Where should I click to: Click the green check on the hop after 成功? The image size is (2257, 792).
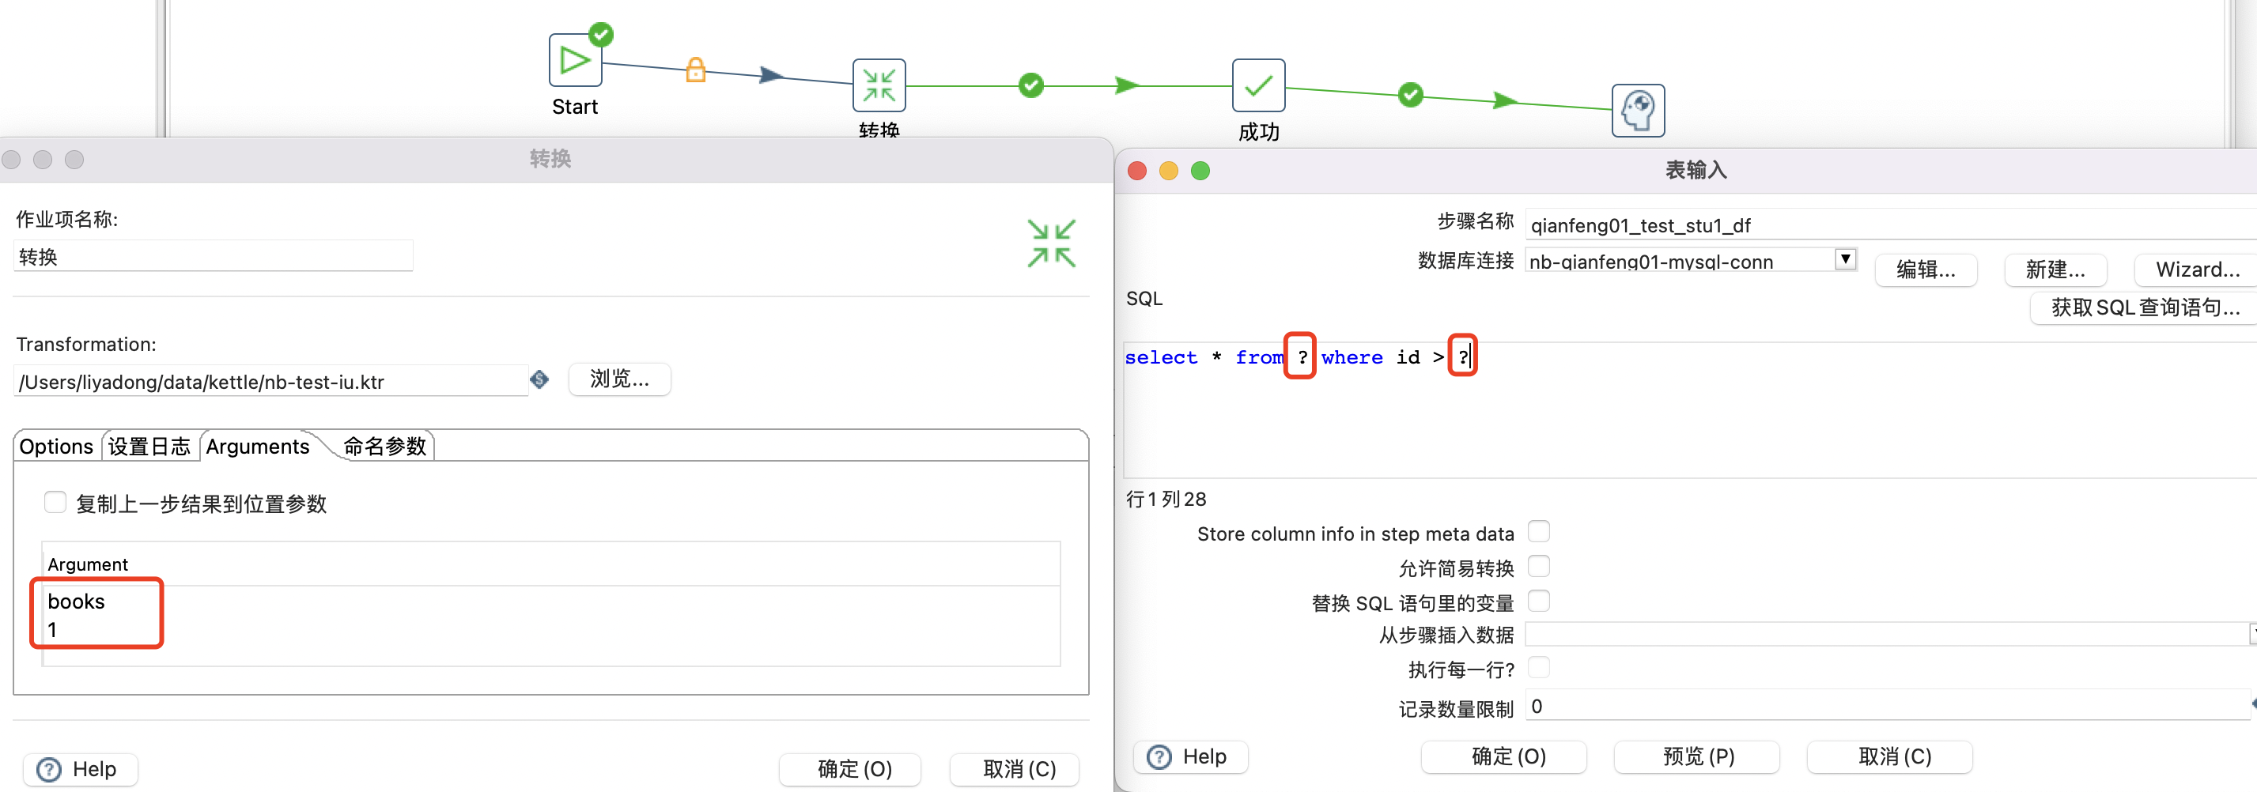1411,94
